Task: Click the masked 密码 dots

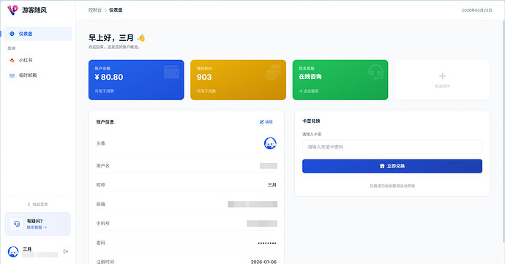Action: pyautogui.click(x=267, y=243)
